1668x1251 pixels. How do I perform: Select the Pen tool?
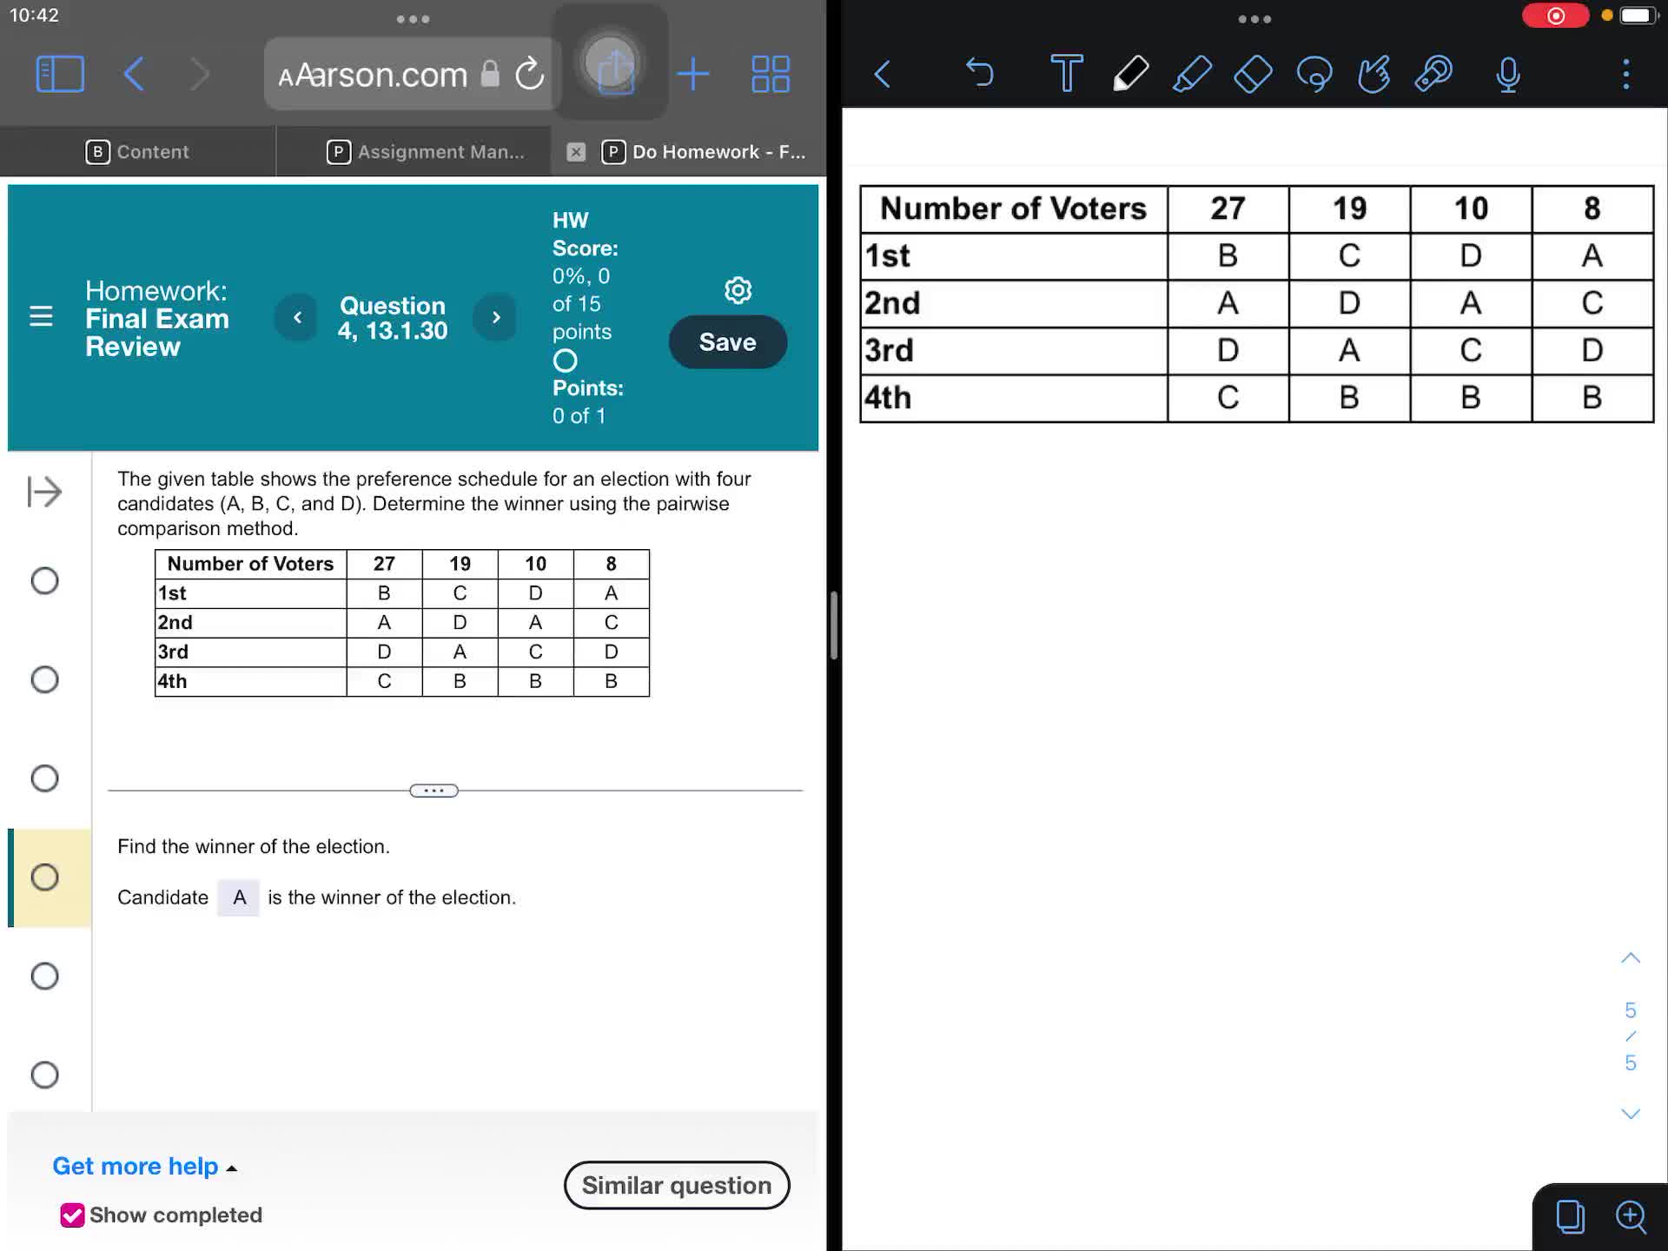click(1130, 74)
